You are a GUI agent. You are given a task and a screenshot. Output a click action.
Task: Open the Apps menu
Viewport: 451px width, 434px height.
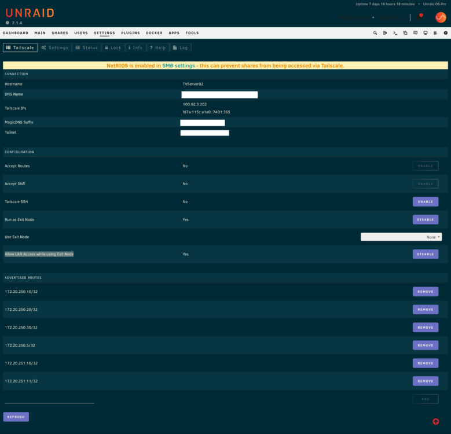(174, 33)
